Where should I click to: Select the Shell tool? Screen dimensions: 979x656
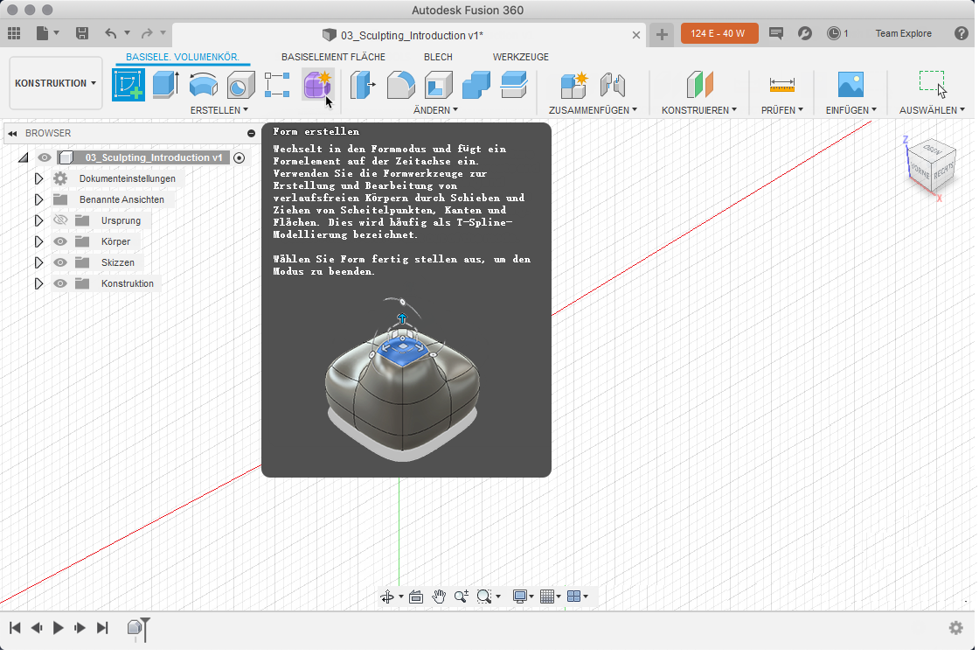(438, 85)
